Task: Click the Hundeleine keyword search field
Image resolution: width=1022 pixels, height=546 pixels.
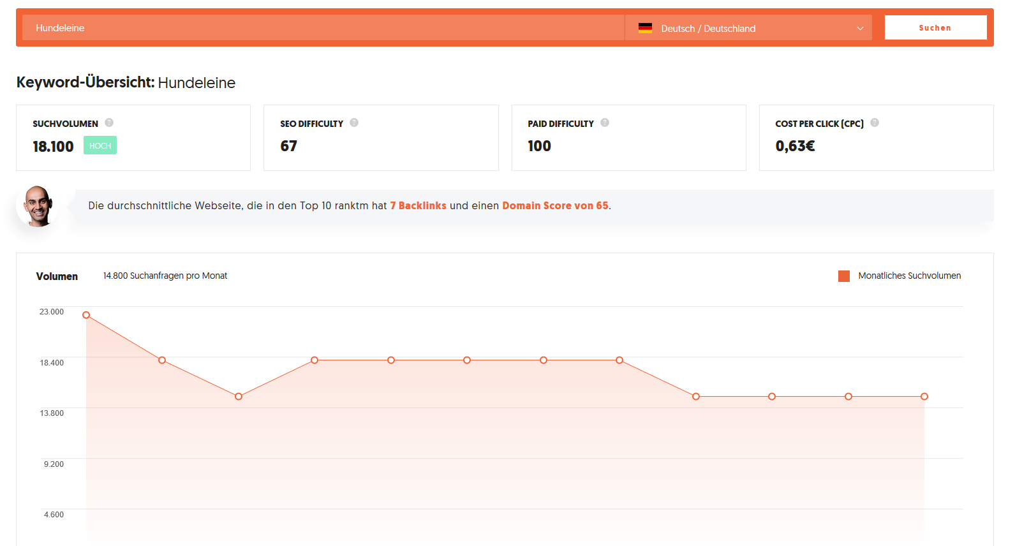Action: pos(323,27)
